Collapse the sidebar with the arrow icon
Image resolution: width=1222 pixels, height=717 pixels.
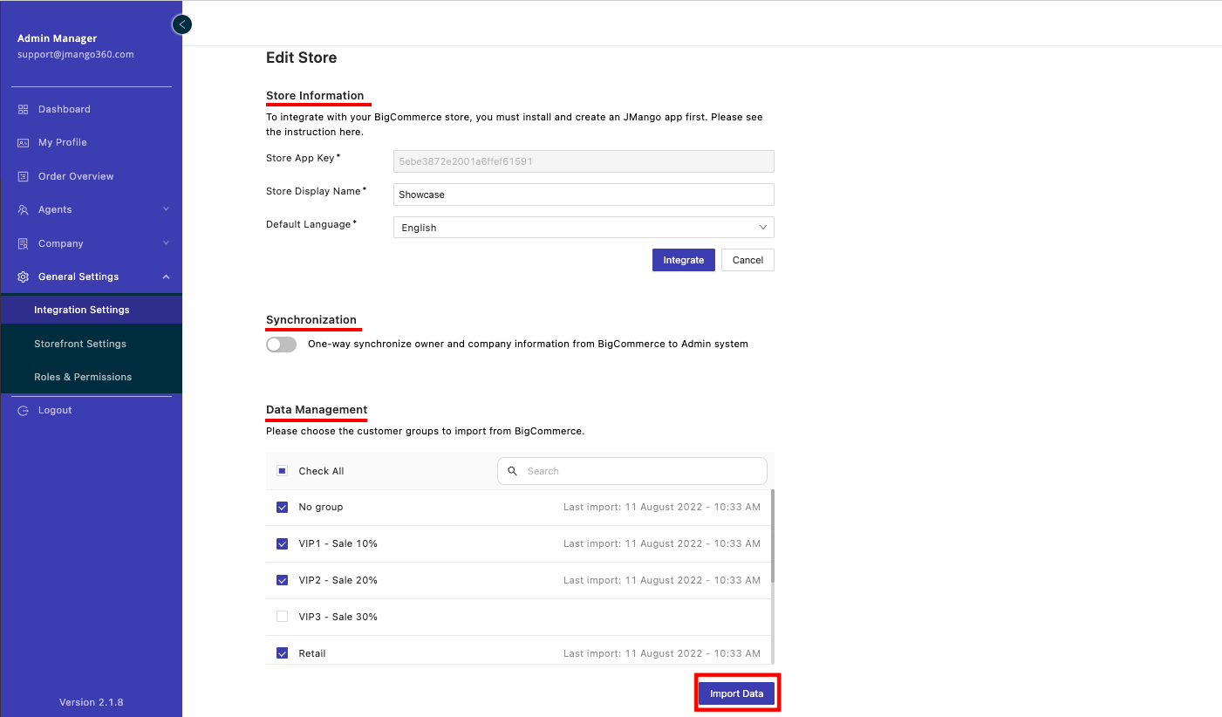pyautogui.click(x=181, y=24)
